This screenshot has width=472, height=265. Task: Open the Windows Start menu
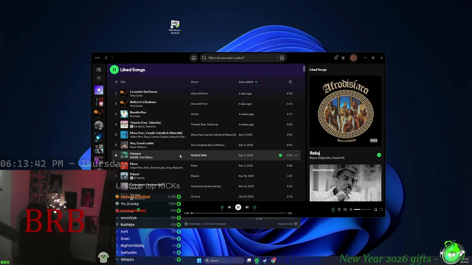pyautogui.click(x=199, y=261)
